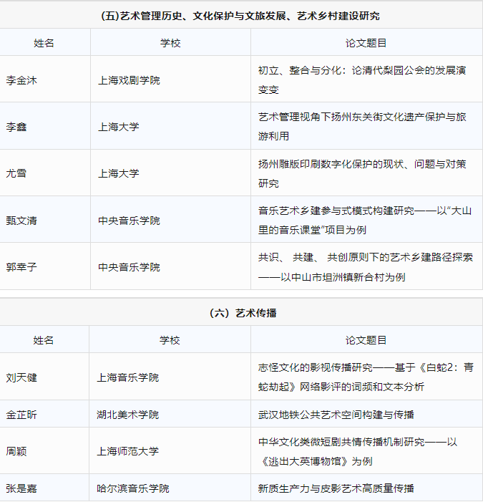Click the name 李鑫
The width and height of the screenshot is (483, 502).
coord(16,127)
